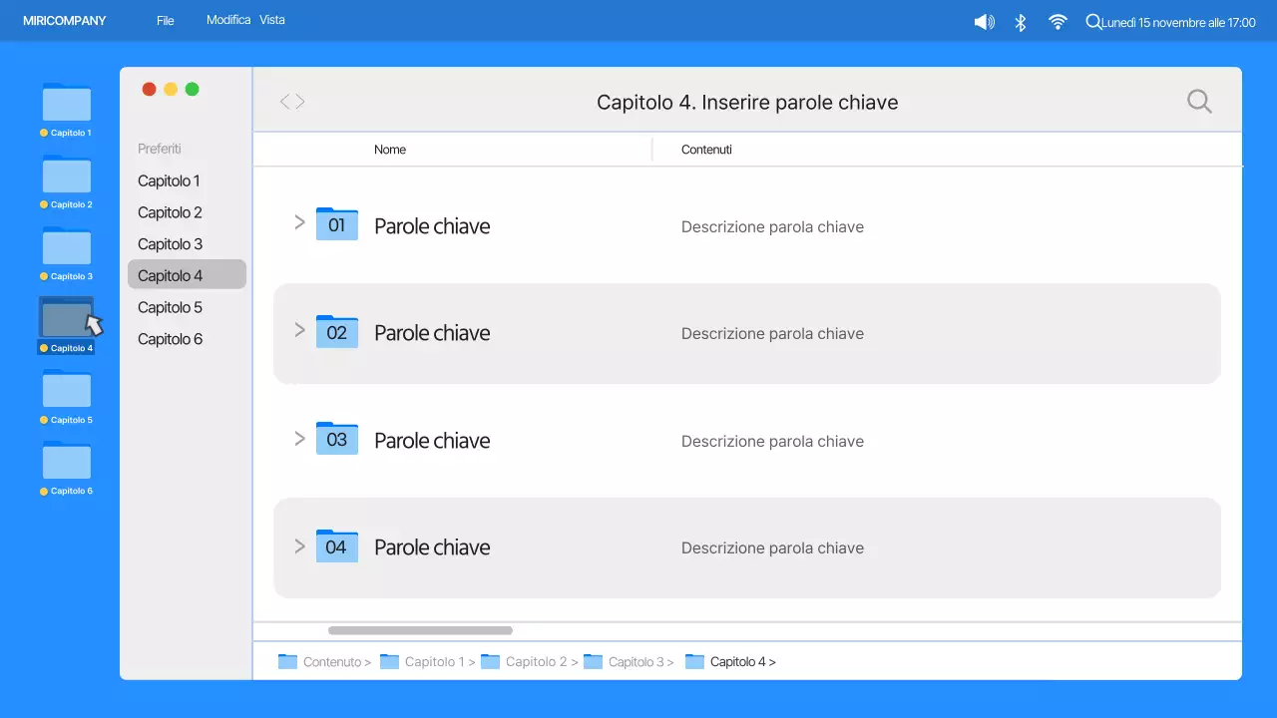Expand row 01 Parole chiave
The height and width of the screenshot is (718, 1277).
pyautogui.click(x=298, y=222)
